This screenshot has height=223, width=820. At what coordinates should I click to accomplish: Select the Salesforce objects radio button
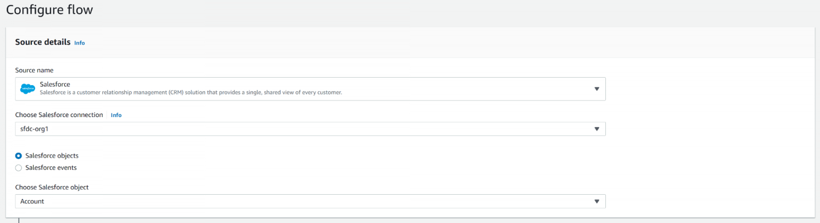point(19,156)
